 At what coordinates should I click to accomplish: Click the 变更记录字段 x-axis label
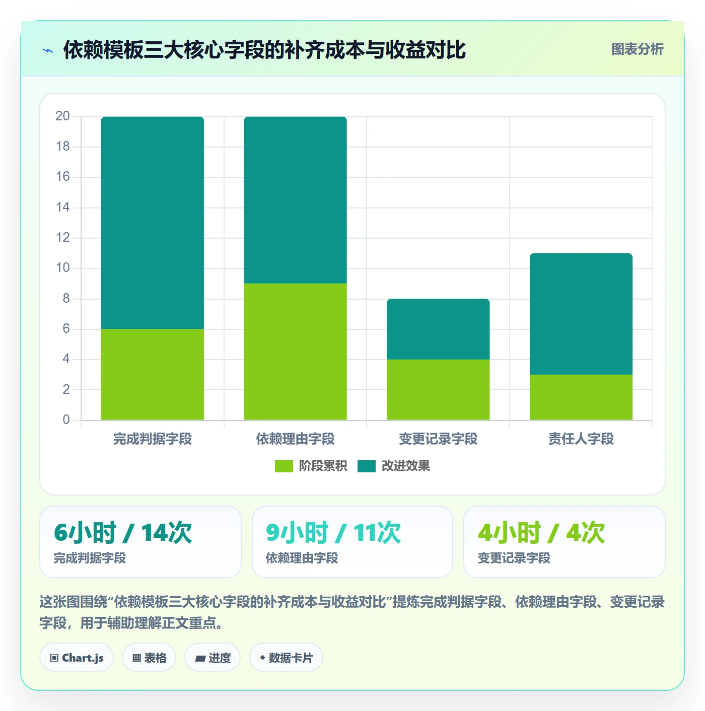438,439
